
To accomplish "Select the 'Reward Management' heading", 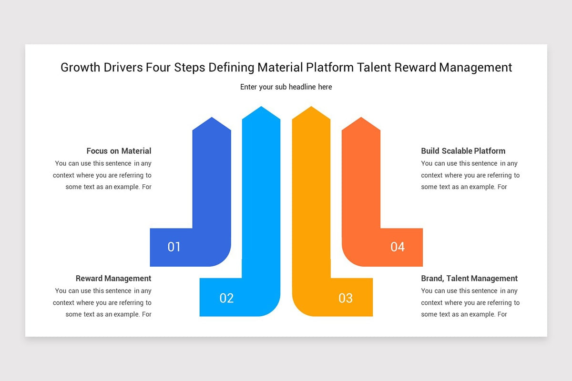I will (x=113, y=278).
